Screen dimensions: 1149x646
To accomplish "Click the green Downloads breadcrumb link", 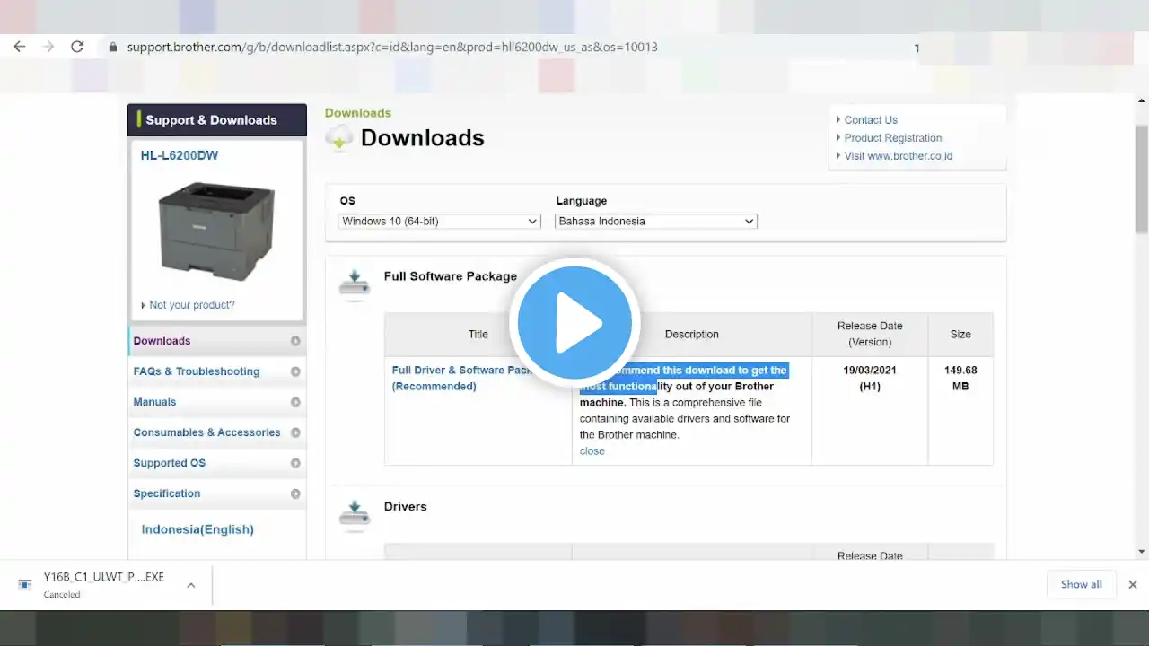I will 358,113.
